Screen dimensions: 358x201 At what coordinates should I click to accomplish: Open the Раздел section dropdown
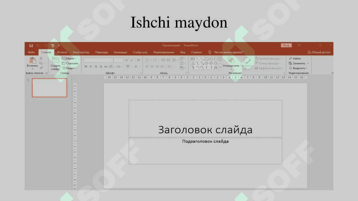pyautogui.click(x=69, y=68)
